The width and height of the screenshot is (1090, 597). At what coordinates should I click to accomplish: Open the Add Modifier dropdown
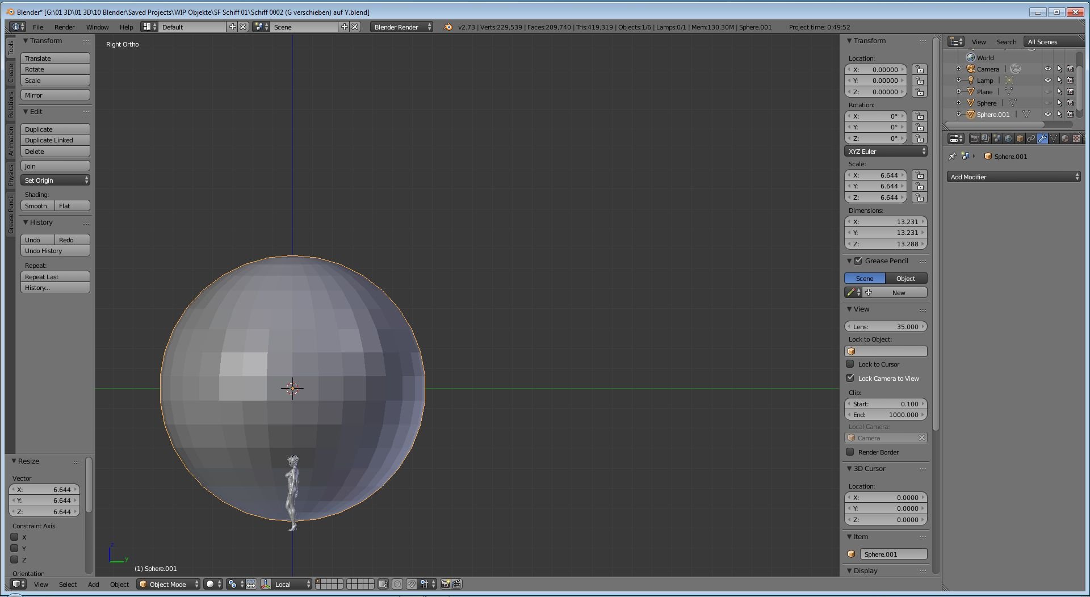pyautogui.click(x=1013, y=177)
